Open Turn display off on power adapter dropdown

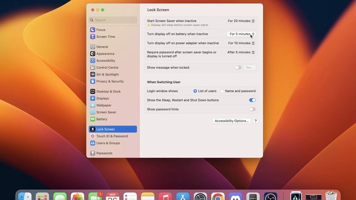[x=241, y=43]
